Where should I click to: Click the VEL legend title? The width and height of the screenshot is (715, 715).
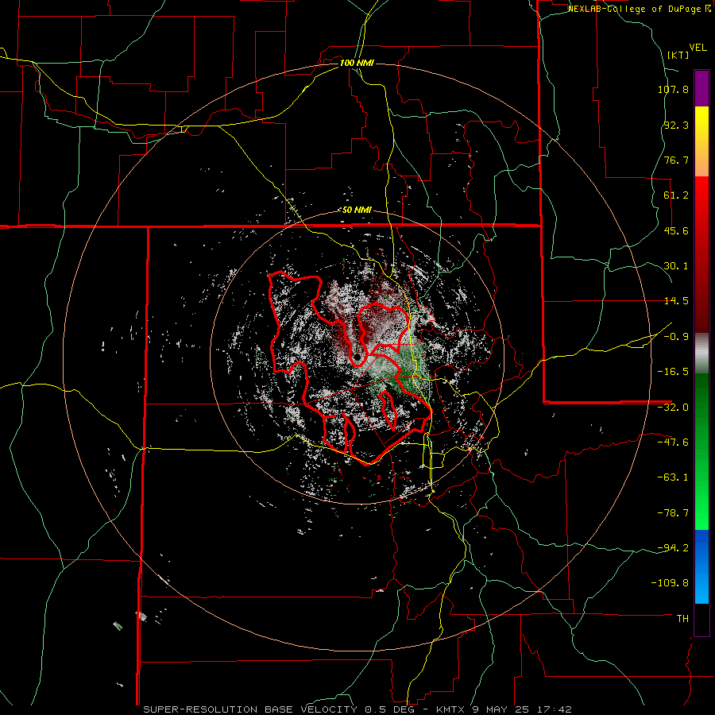[698, 48]
